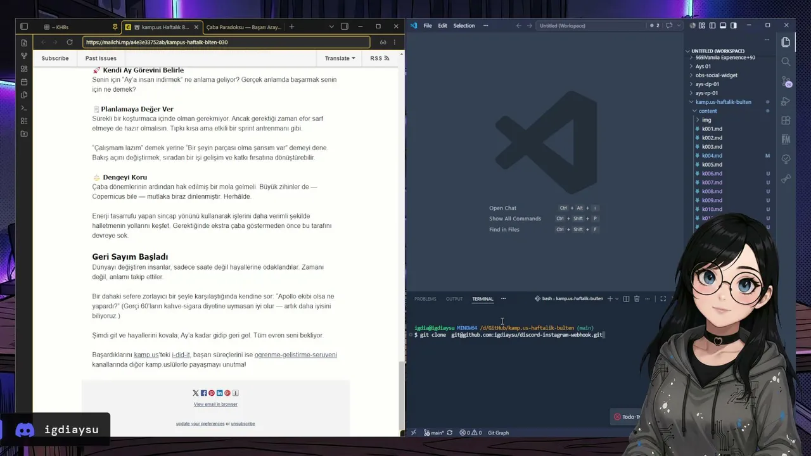
Task: Open the browser tab list dropdown chevron
Action: 331,27
